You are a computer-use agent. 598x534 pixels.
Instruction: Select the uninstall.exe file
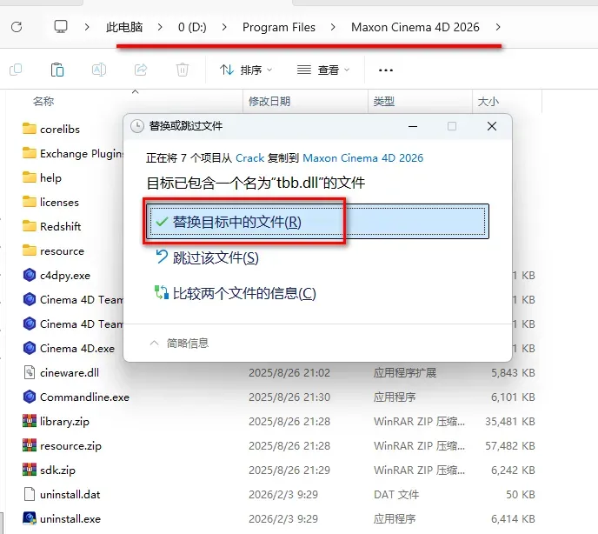[x=62, y=518]
